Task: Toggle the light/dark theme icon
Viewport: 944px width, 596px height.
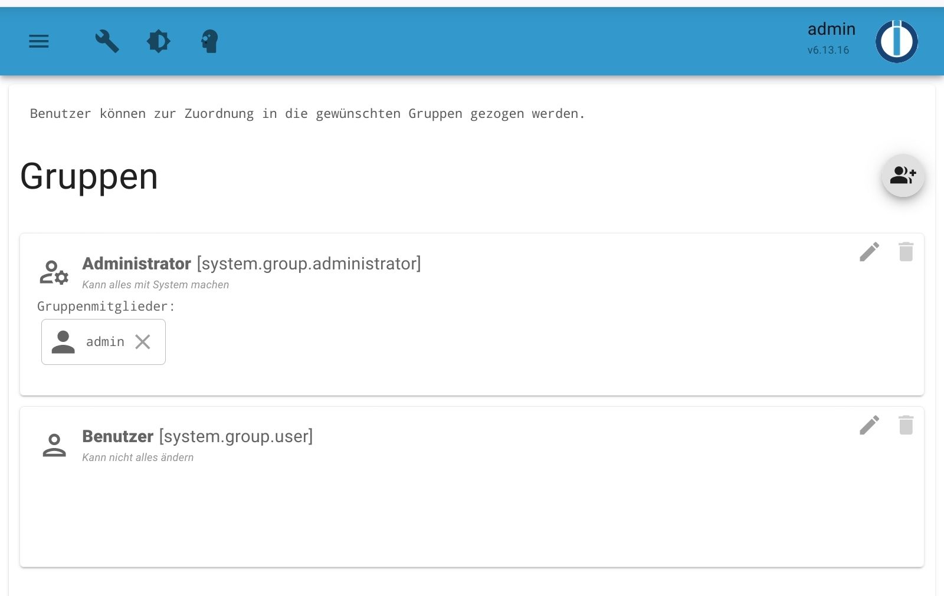Action: (x=158, y=41)
